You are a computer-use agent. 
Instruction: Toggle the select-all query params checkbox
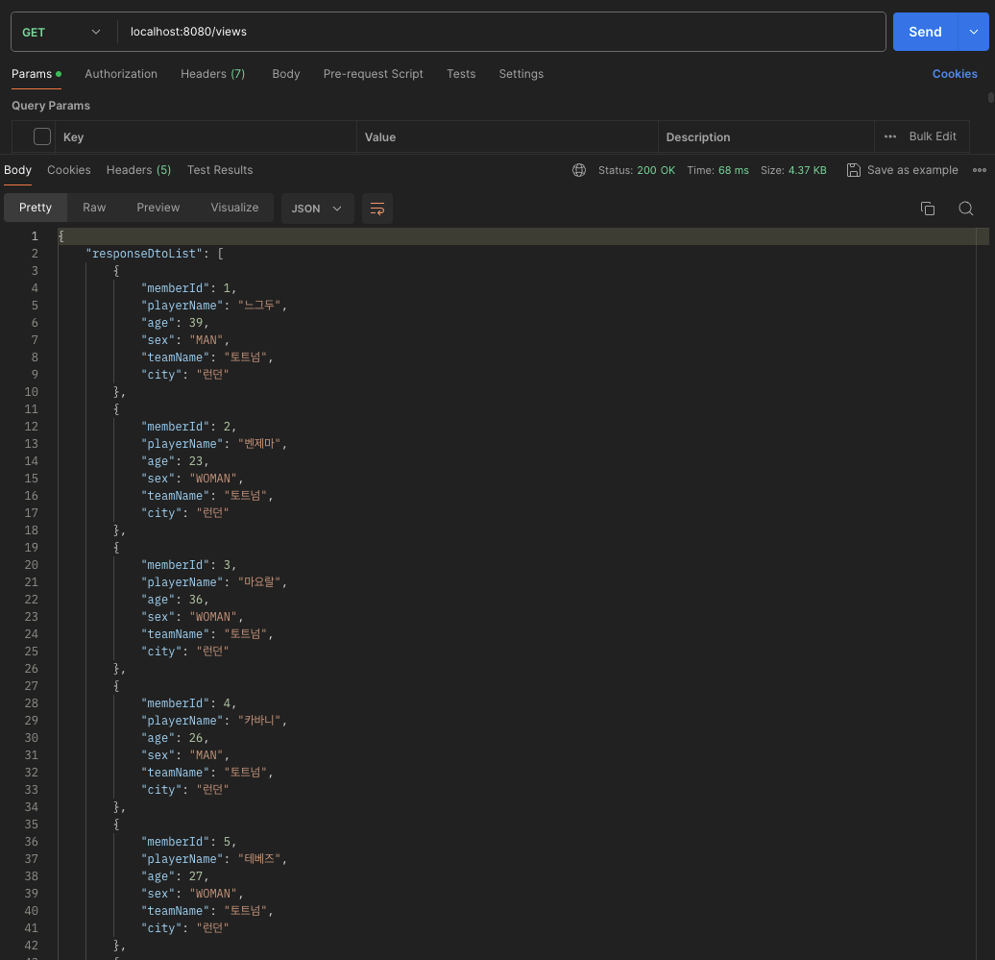(42, 136)
